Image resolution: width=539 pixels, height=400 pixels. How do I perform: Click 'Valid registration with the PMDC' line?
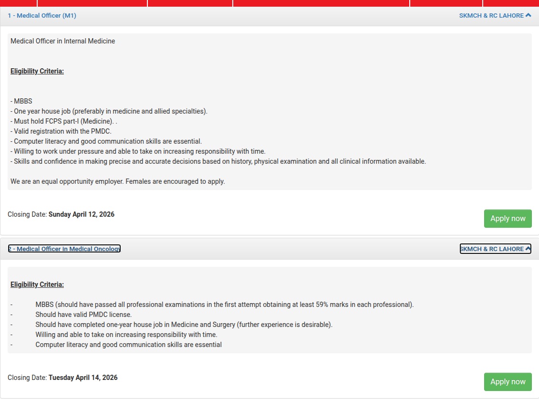pyautogui.click(x=62, y=131)
